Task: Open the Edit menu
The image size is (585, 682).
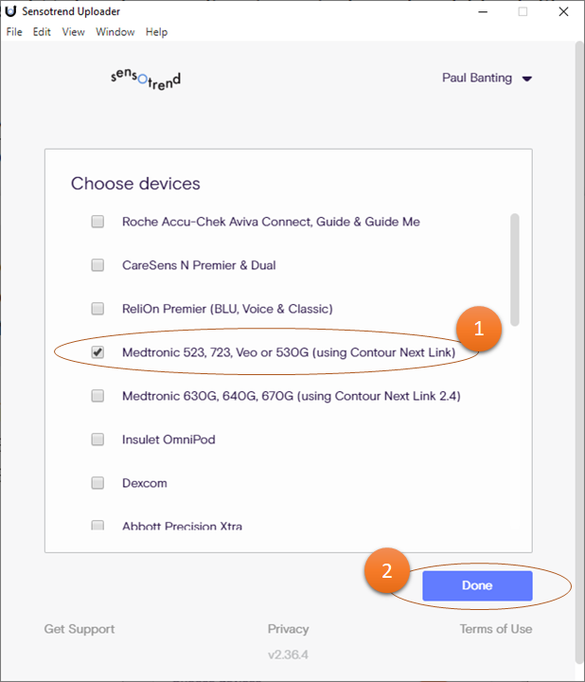Action: tap(42, 32)
